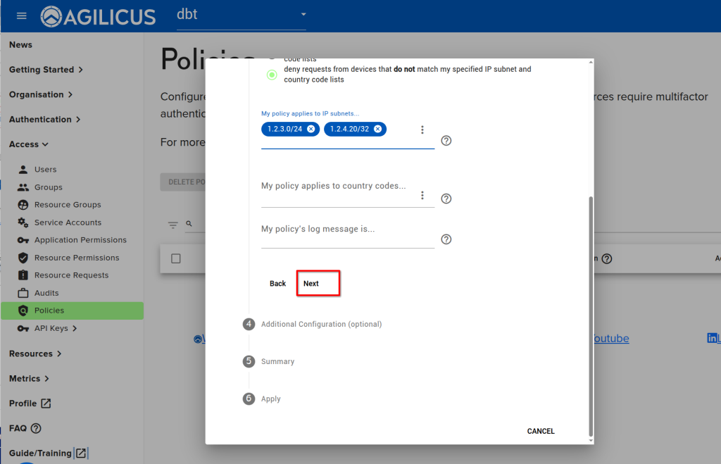The image size is (721, 464).
Task: Remove the 1.2.3.0/24 subnet chip
Action: click(x=311, y=129)
